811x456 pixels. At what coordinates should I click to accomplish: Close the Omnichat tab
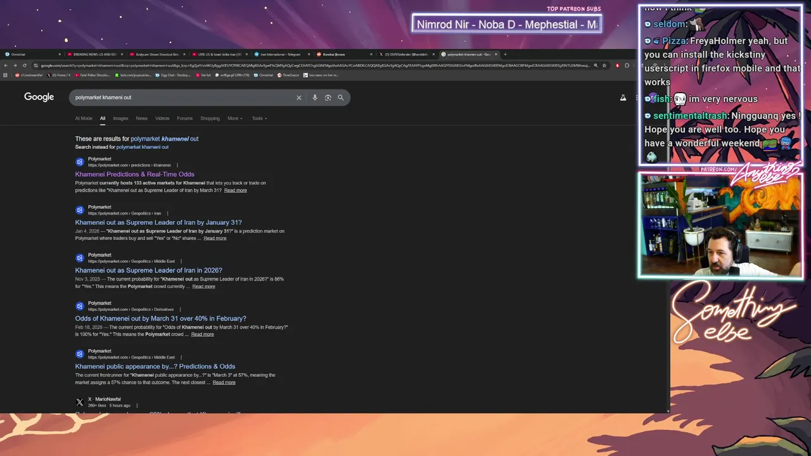tap(60, 54)
